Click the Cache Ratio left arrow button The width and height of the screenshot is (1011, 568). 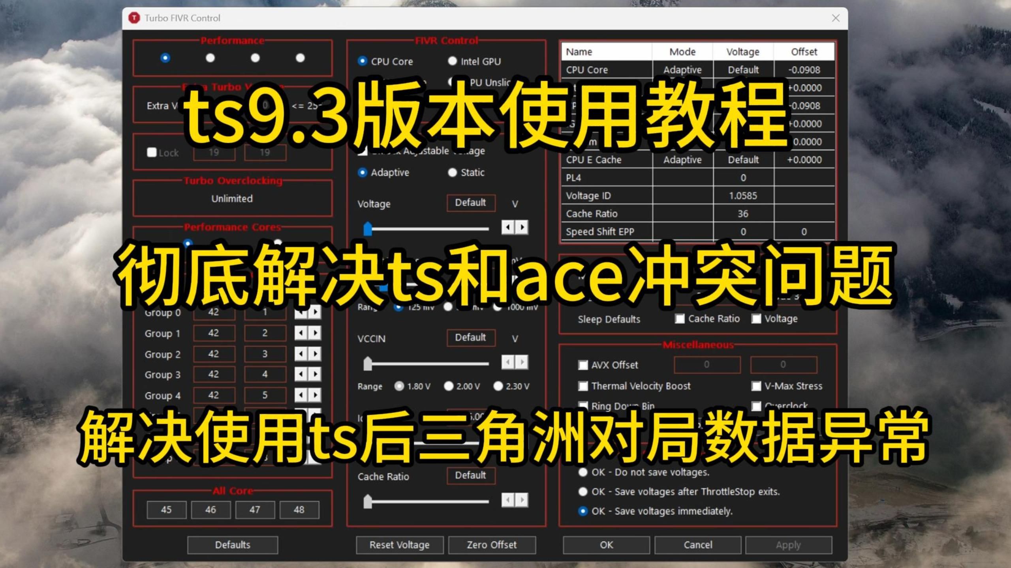(508, 500)
